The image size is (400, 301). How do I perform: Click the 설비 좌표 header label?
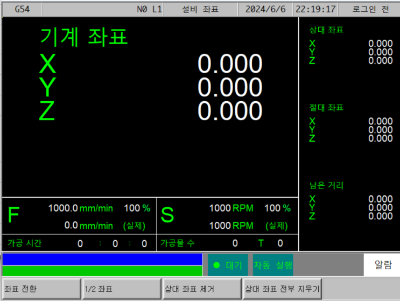coord(200,10)
